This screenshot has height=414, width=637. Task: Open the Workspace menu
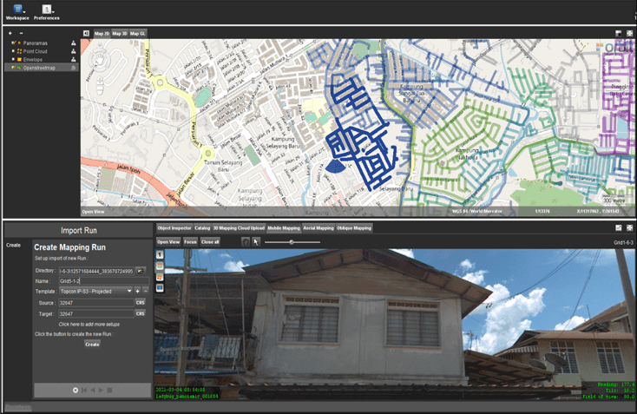point(17,11)
